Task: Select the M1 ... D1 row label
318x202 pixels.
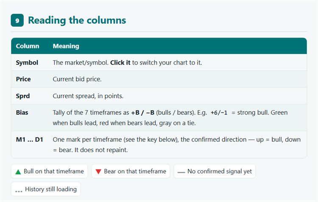Action: [x=30, y=139]
